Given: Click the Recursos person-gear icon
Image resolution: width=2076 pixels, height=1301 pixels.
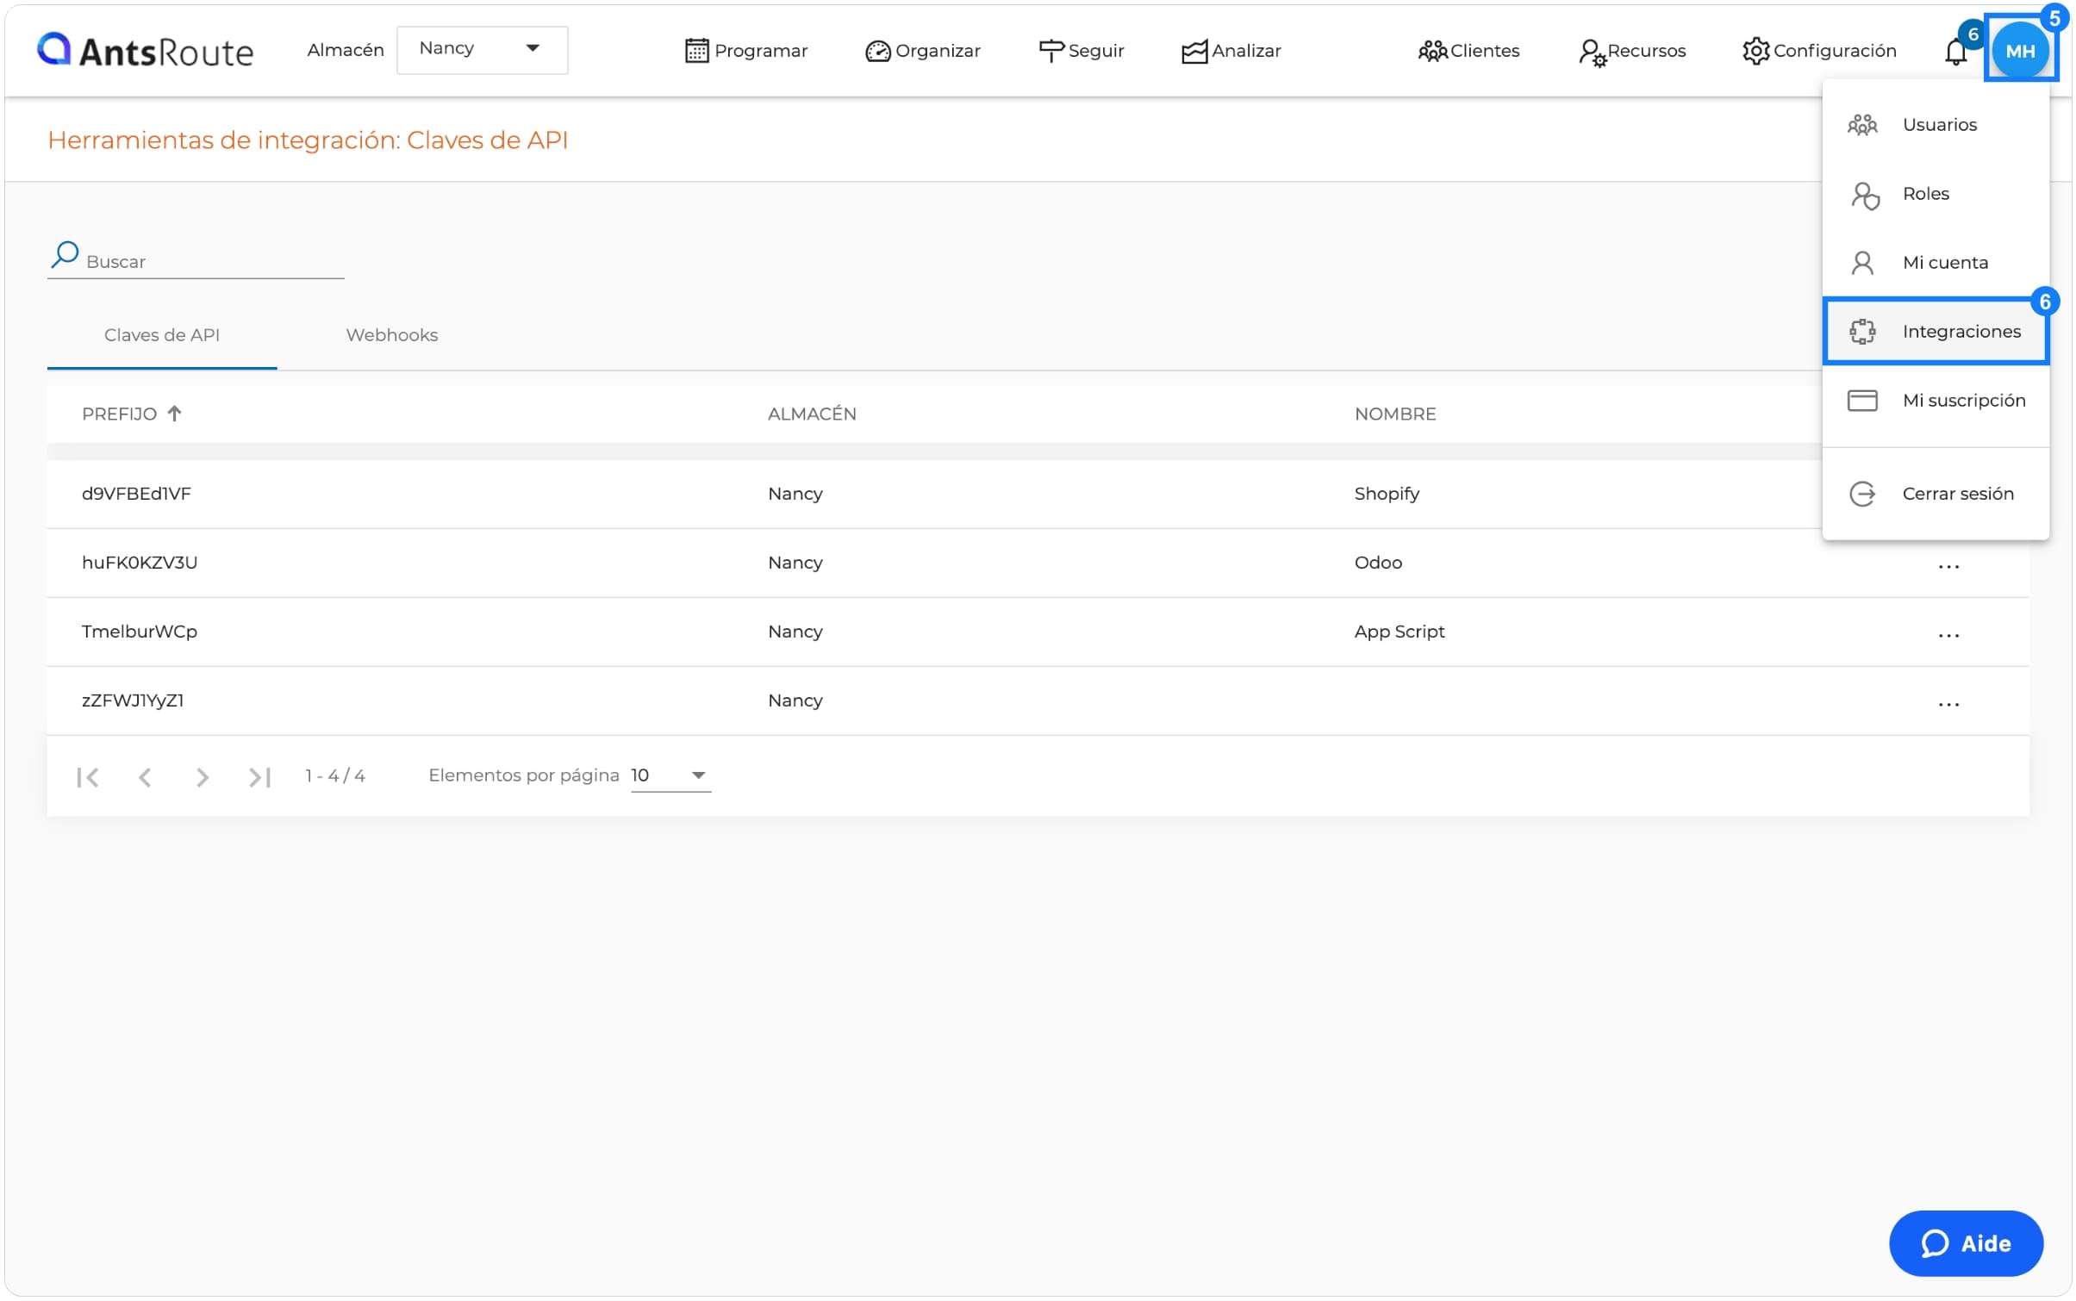Looking at the screenshot, I should 1592,53.
